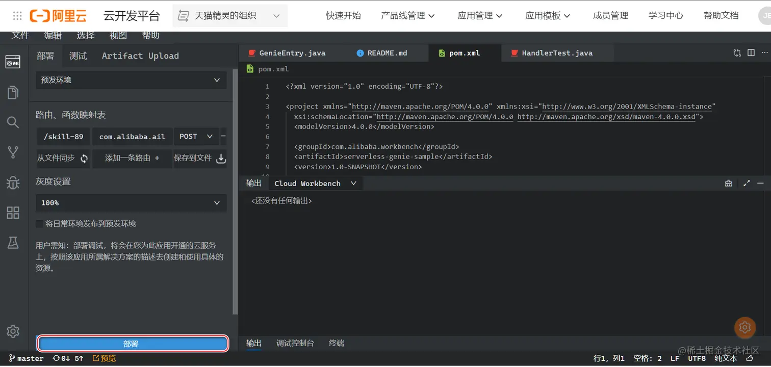This screenshot has width=771, height=367.
Task: Switch to the 测试 tab
Action: [78, 56]
